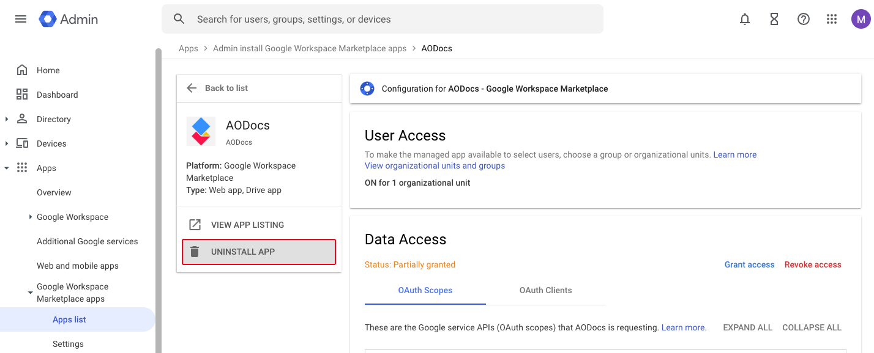Click the Data Access heading
Image resolution: width=874 pixels, height=353 pixels.
tap(406, 239)
